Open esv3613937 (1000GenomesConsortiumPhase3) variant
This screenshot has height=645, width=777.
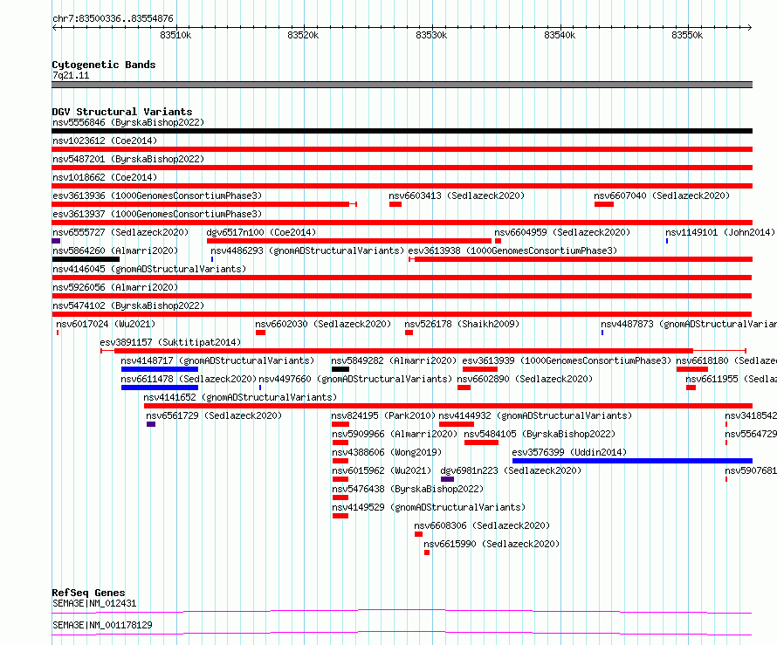[157, 214]
